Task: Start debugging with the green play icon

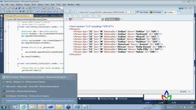Action: tap(53, 8)
